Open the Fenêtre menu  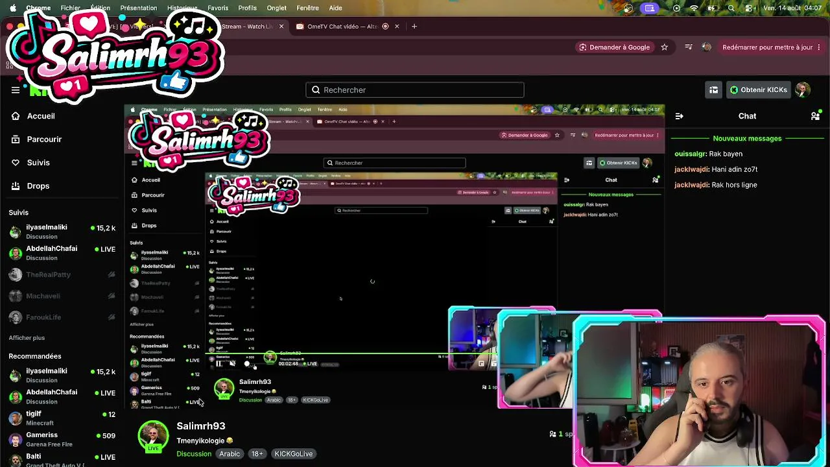tap(307, 8)
